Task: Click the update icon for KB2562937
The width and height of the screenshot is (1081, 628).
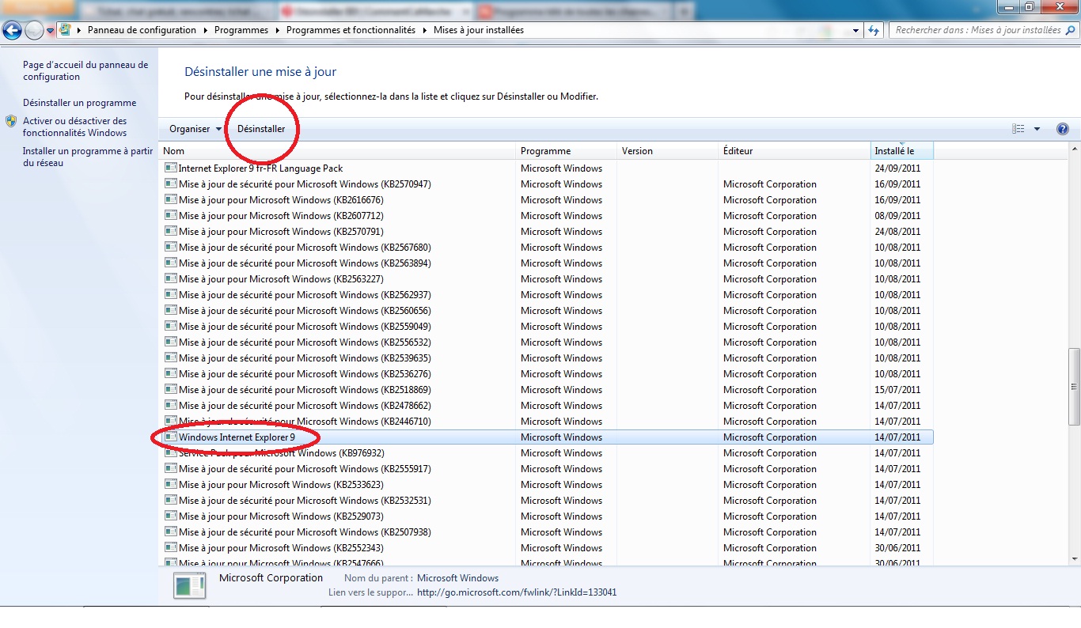Action: [x=171, y=294]
